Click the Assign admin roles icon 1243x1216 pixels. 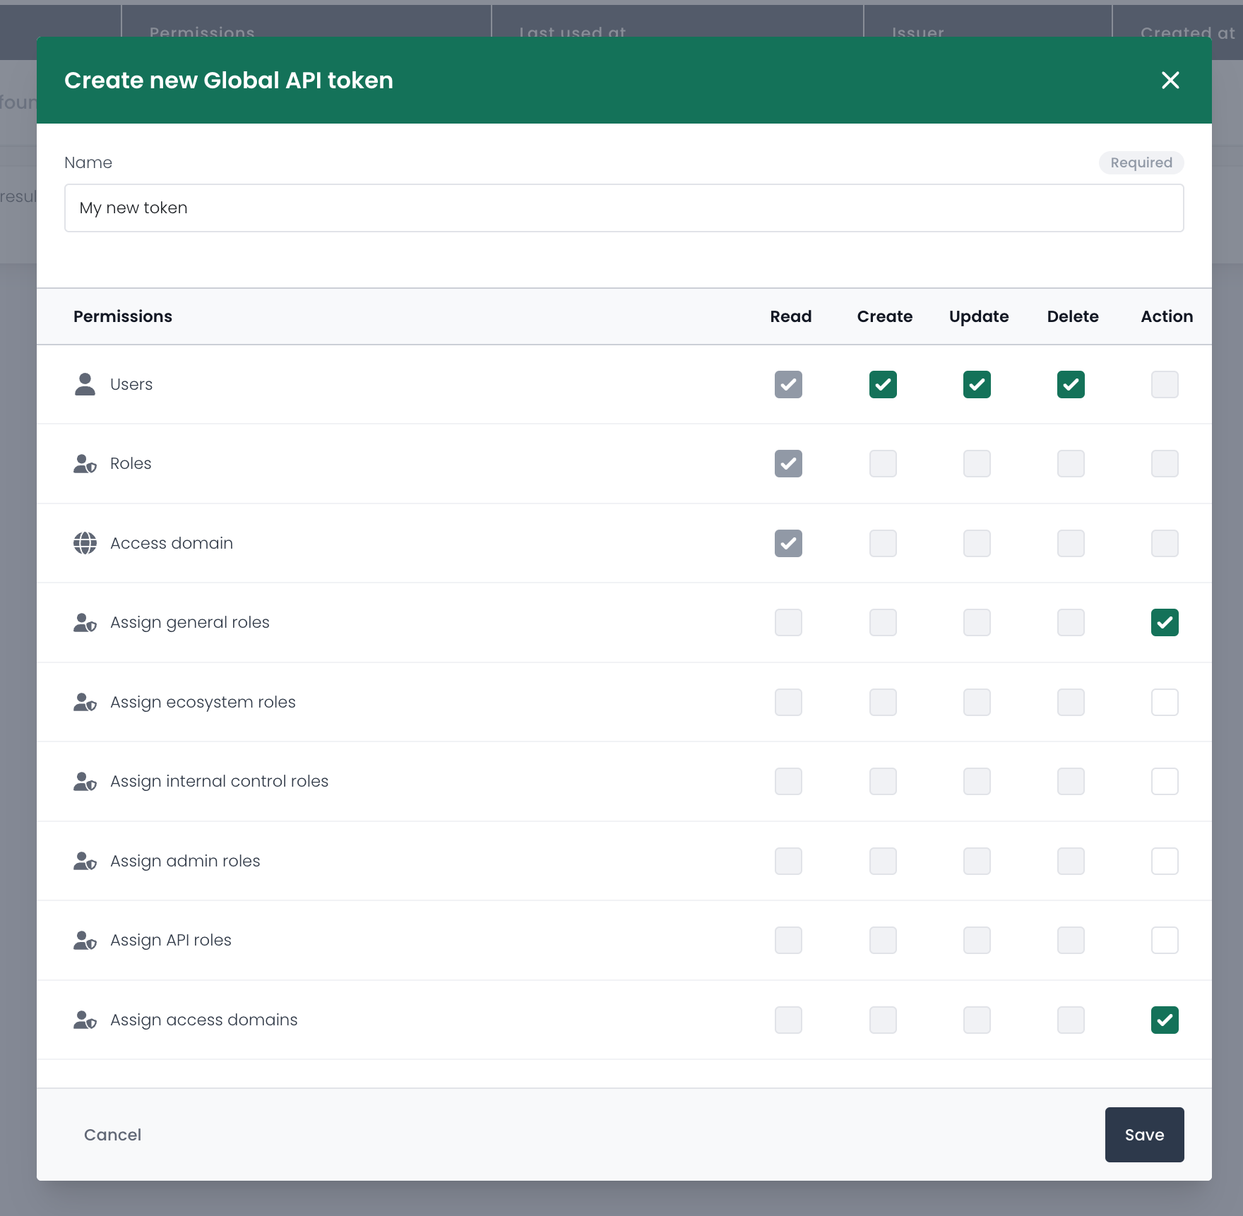coord(85,861)
